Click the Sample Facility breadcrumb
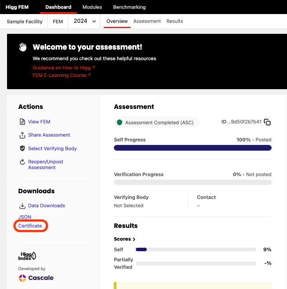Screen dimensions: 287x289 tap(25, 22)
